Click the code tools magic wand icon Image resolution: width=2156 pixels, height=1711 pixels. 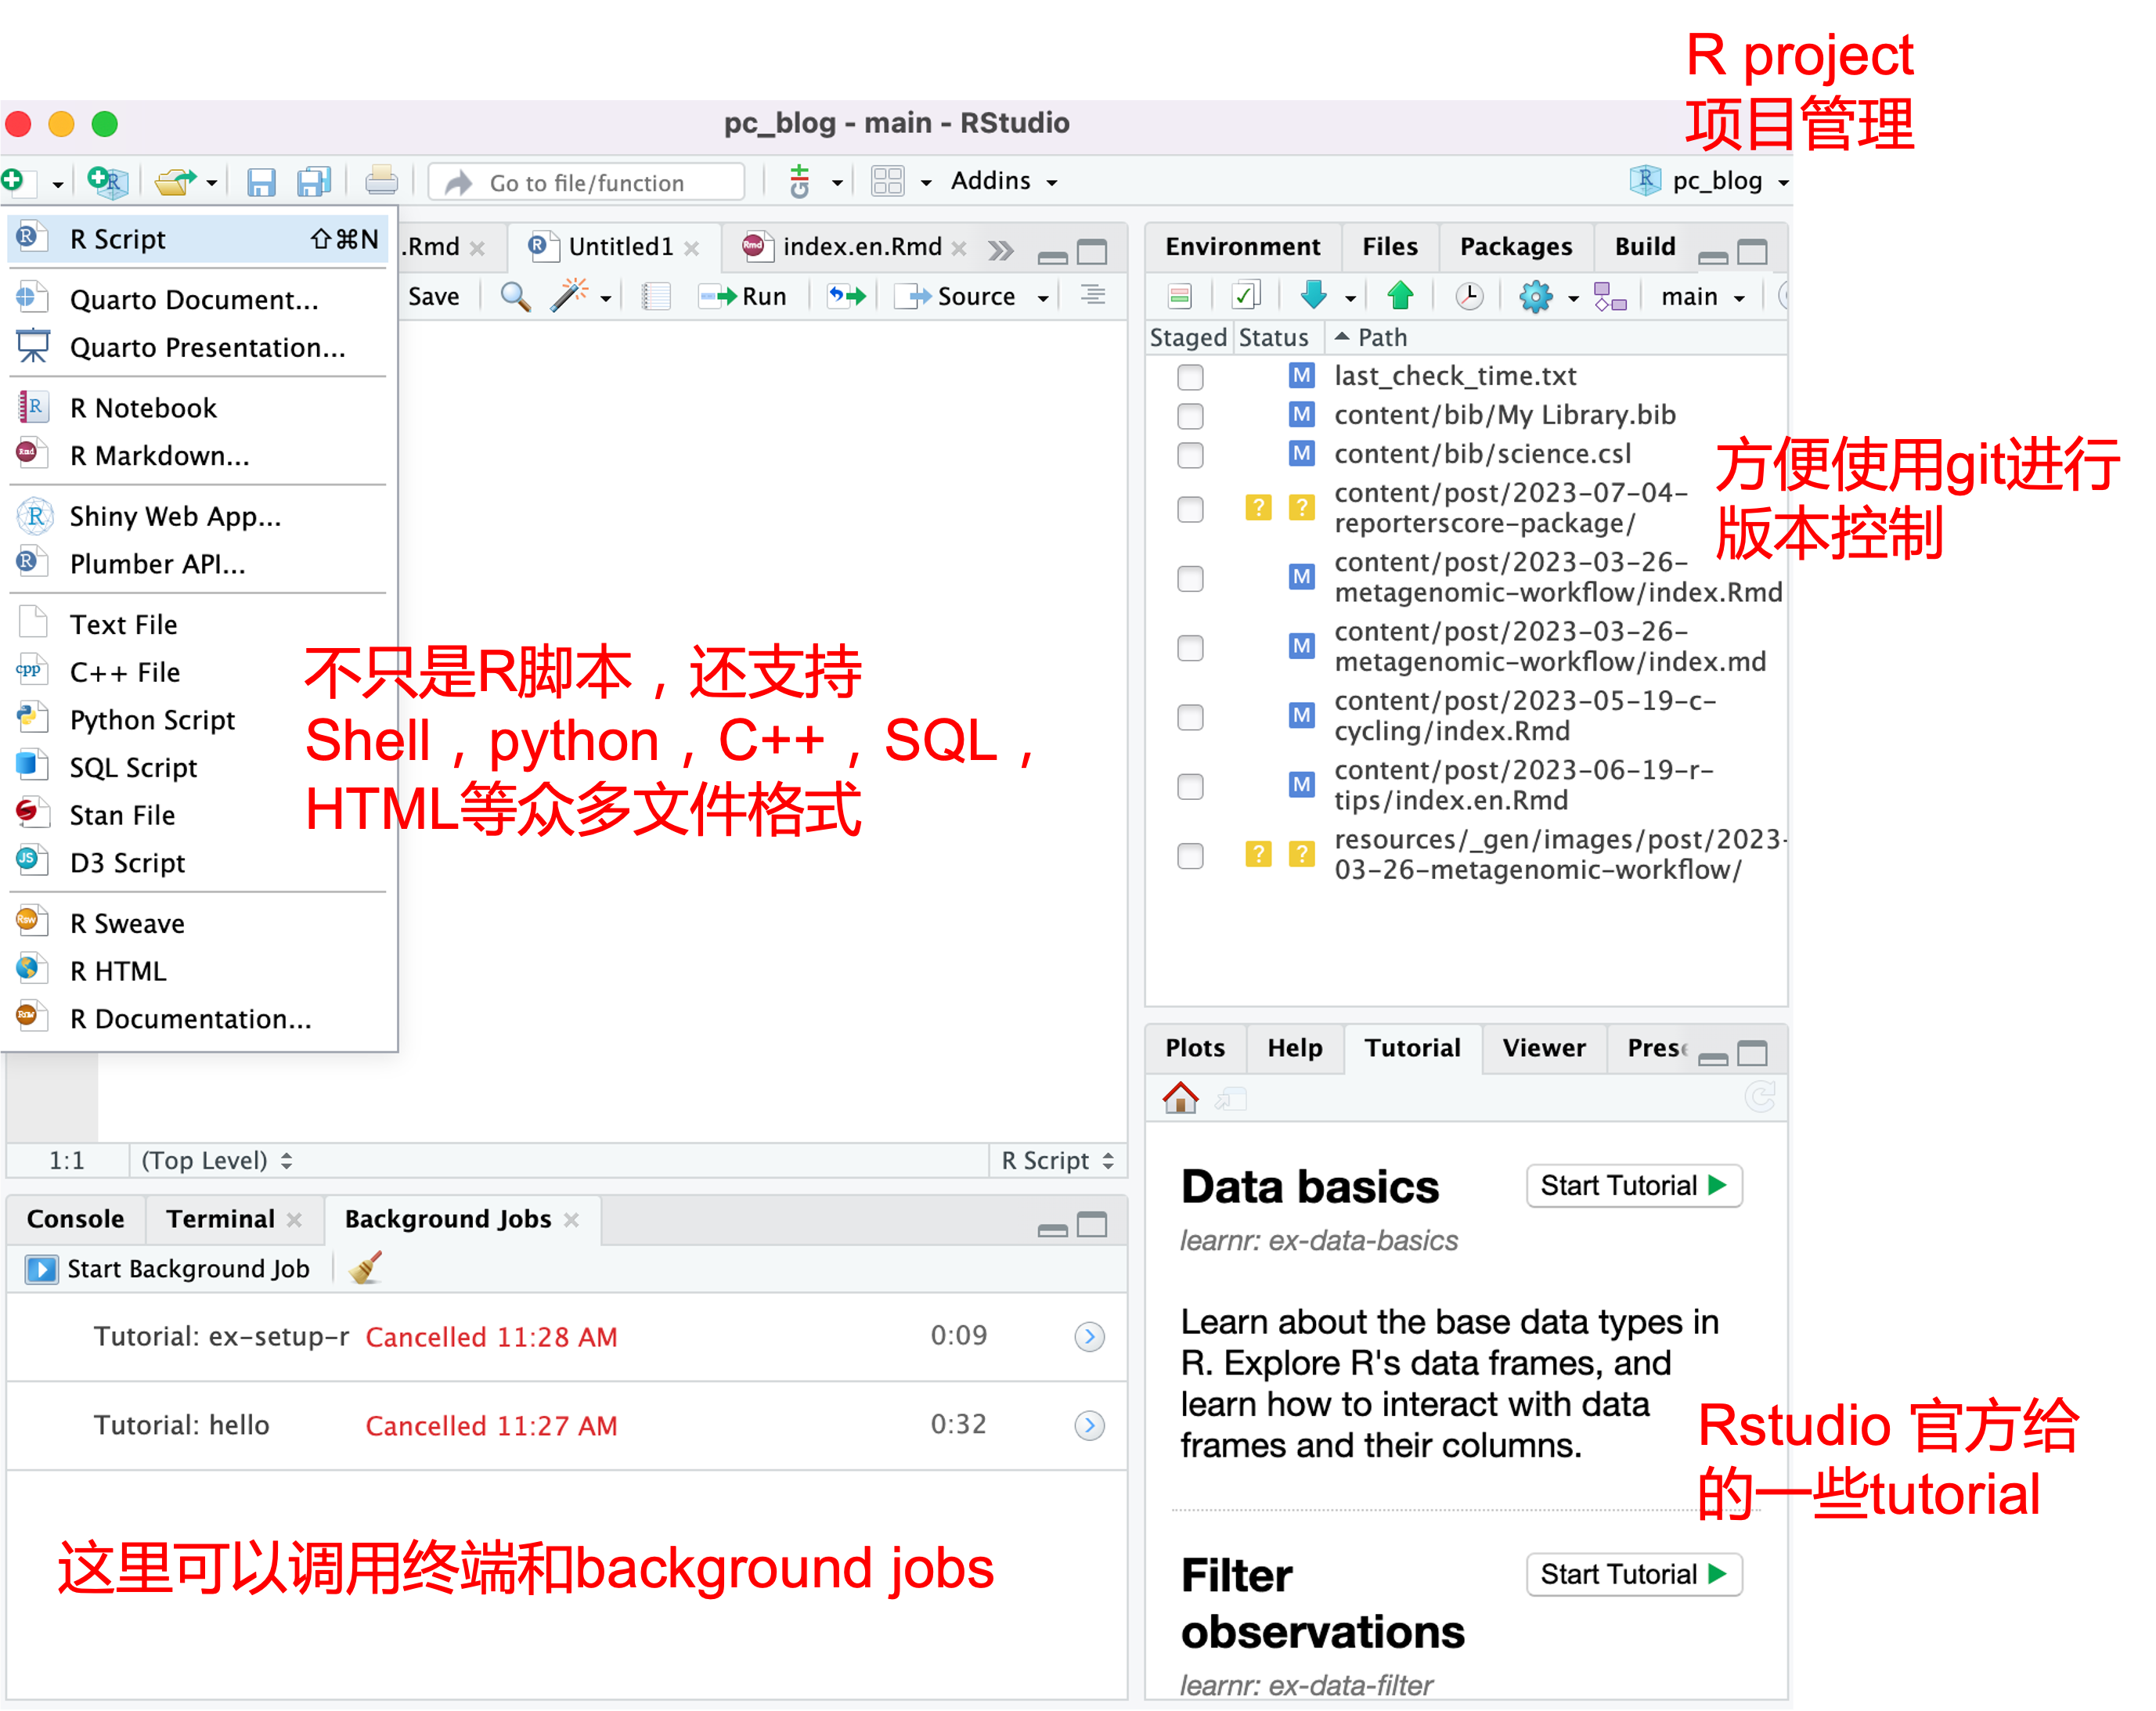(x=569, y=296)
